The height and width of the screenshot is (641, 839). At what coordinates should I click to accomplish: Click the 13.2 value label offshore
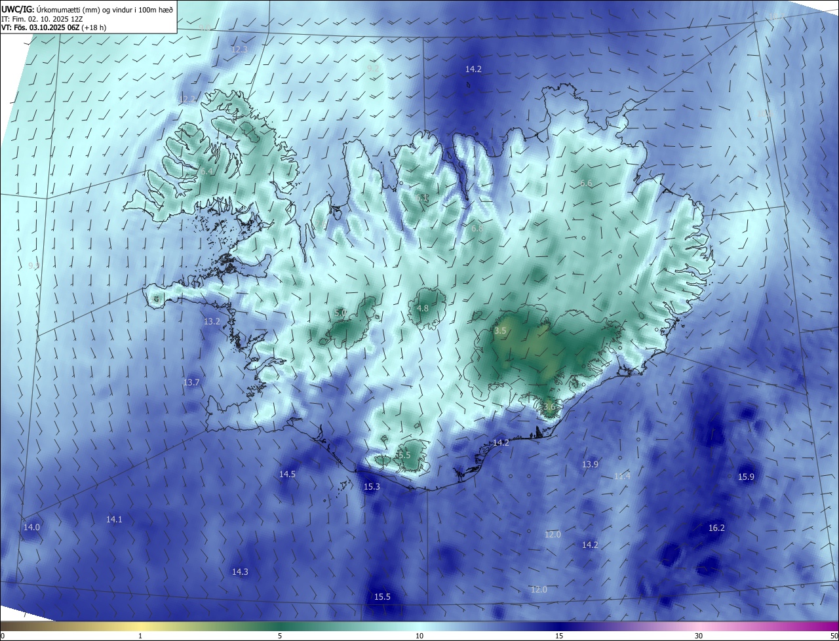212,322
